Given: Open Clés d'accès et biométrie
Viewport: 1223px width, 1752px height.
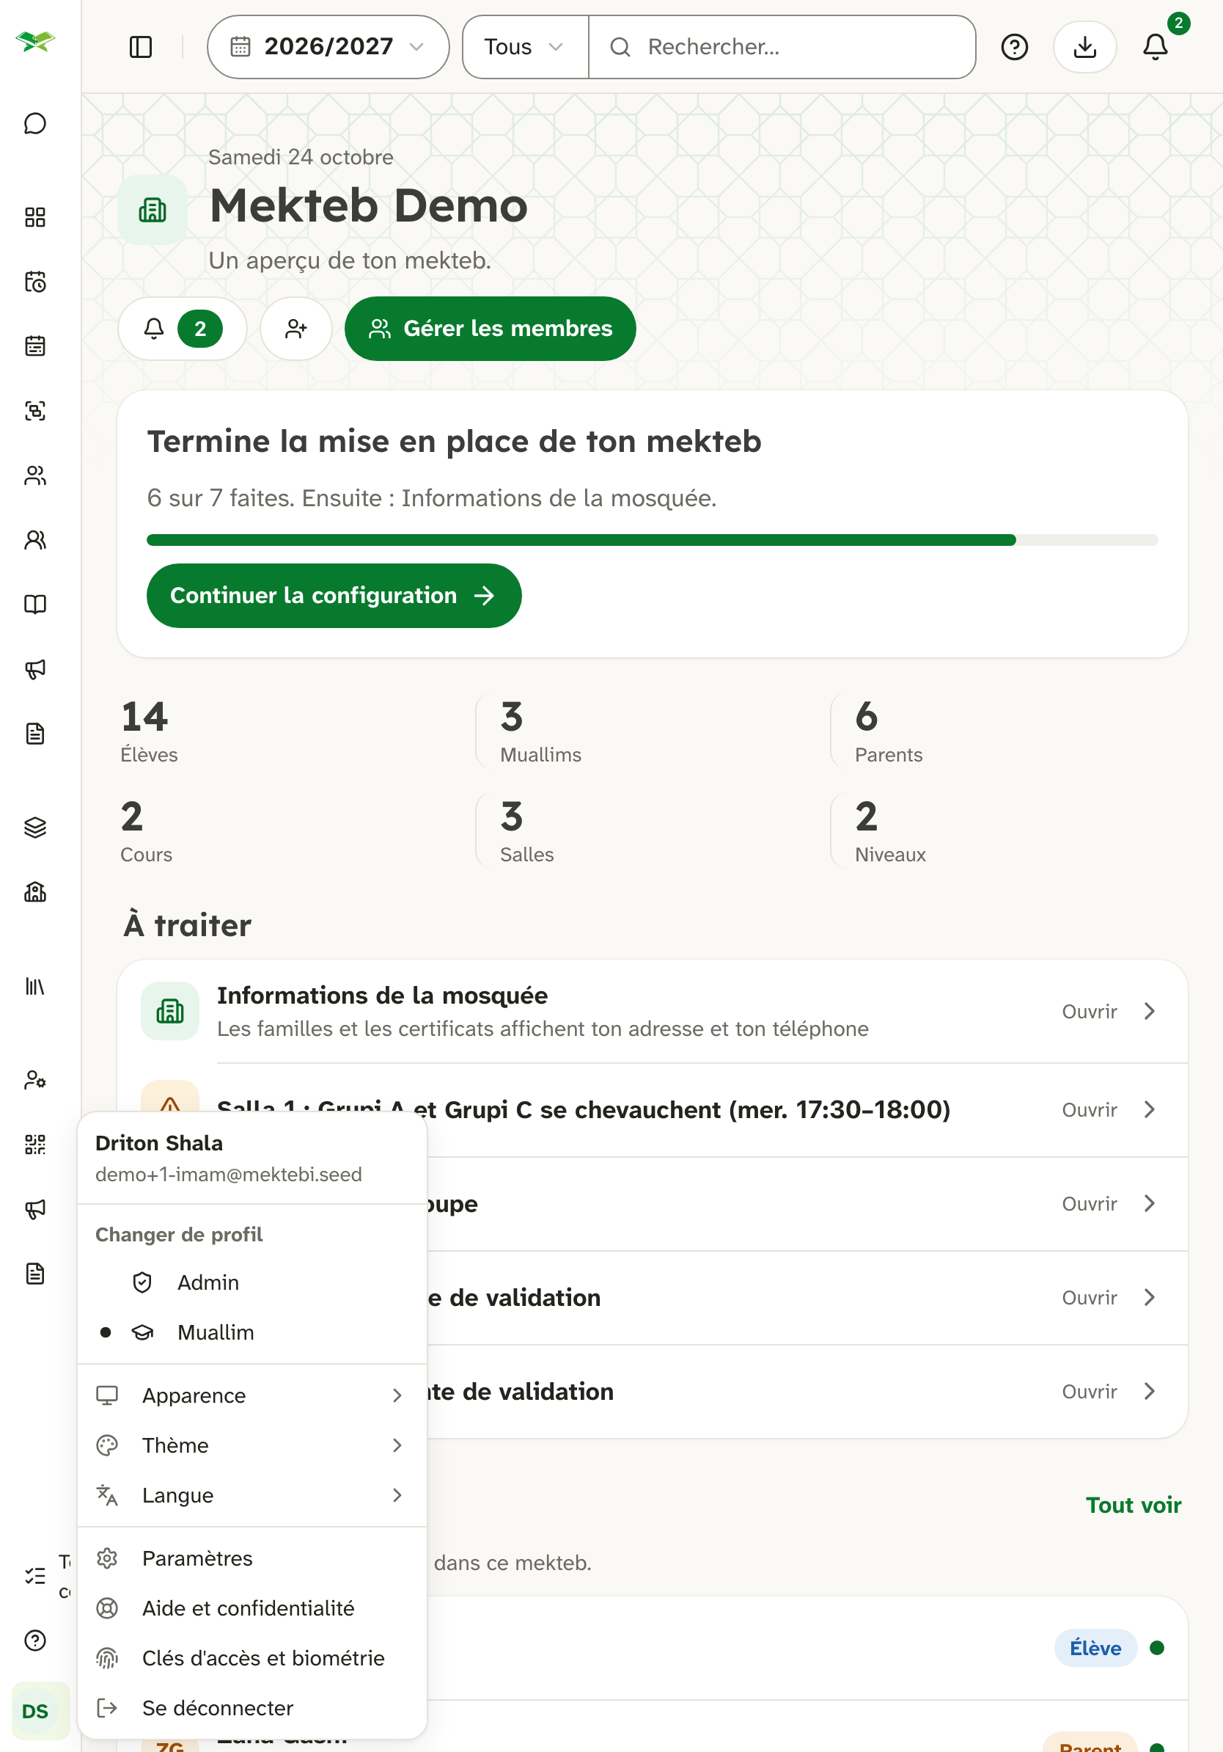Looking at the screenshot, I should click(x=251, y=1658).
